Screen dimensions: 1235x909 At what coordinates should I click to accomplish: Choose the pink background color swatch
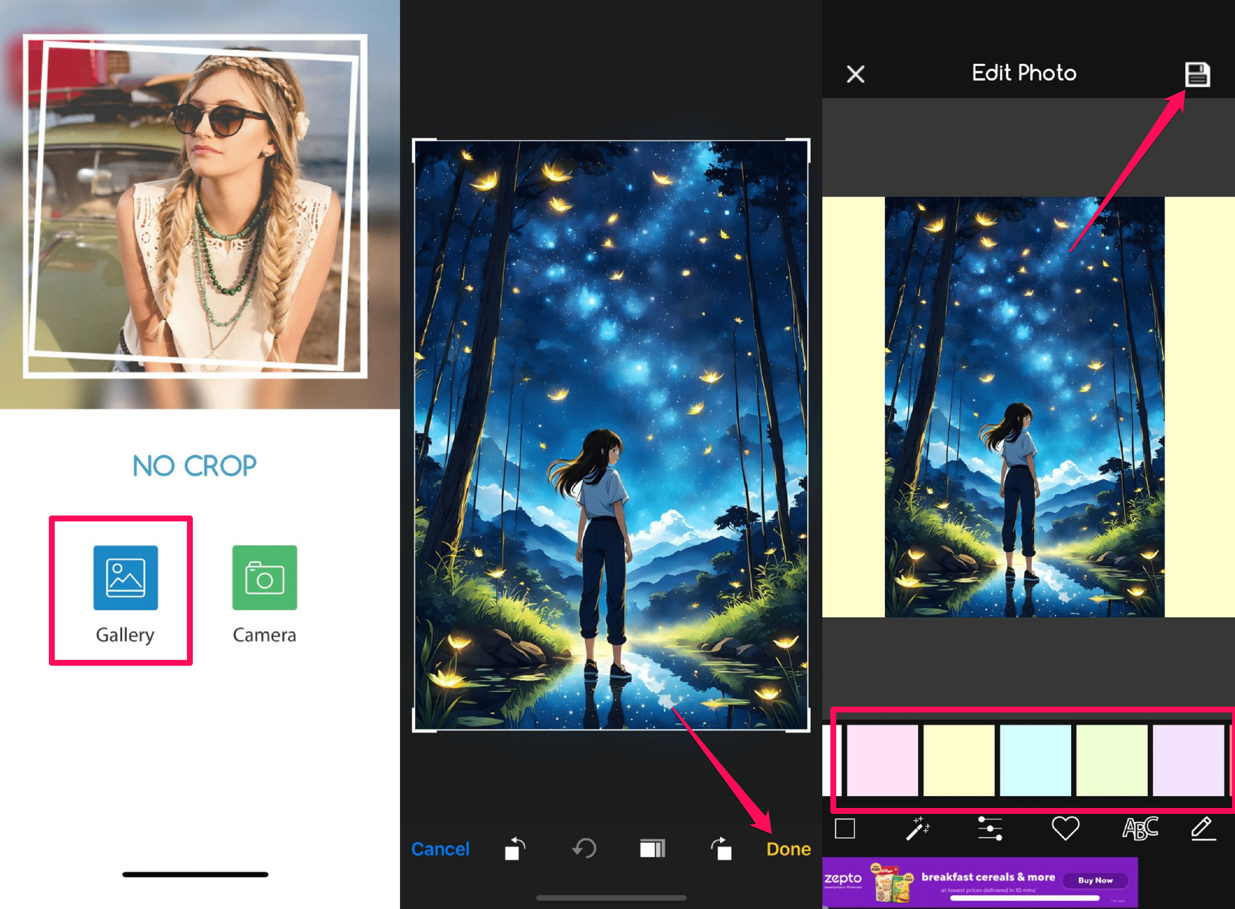[882, 760]
